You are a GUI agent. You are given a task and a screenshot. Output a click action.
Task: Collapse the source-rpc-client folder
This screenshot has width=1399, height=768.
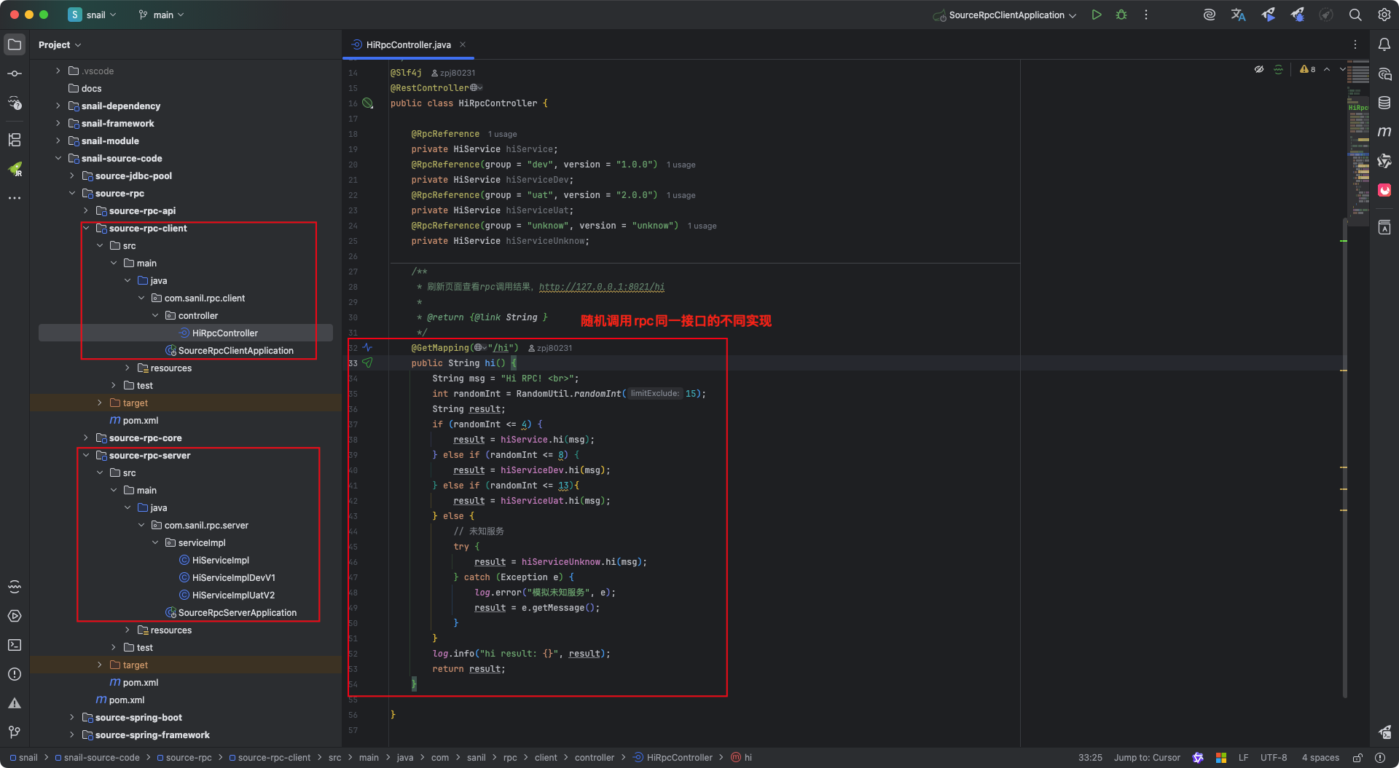pos(86,229)
